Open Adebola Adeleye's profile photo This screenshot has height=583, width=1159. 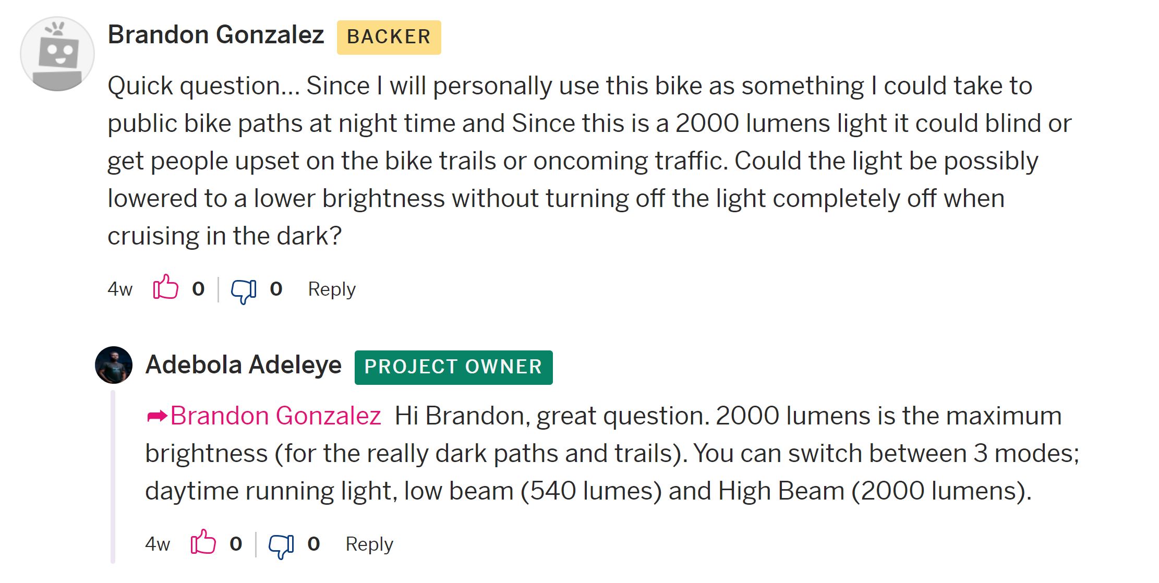114,365
